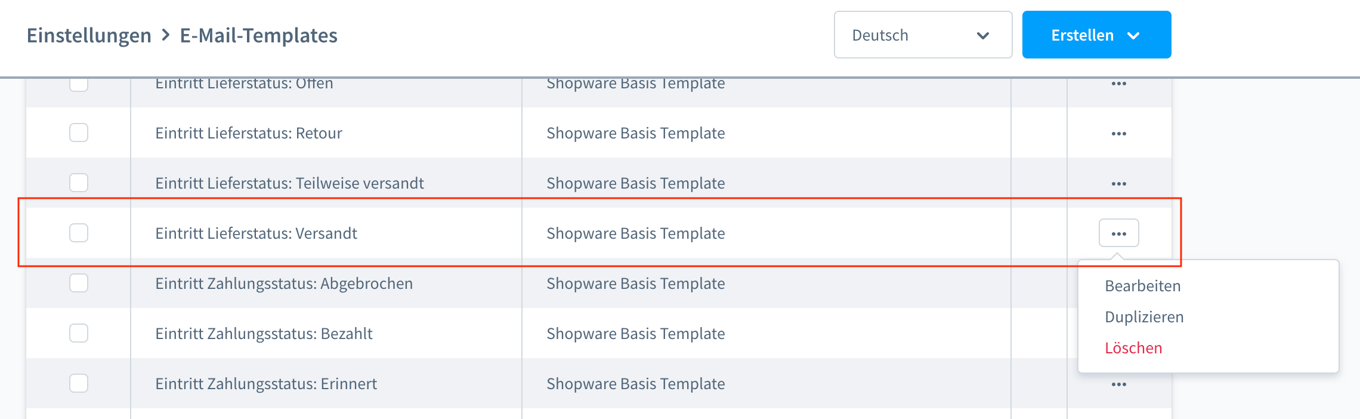Check the Zahlungsstatus: Bezahlt row checkbox
Screen dimensions: 1360x419
click(x=79, y=333)
